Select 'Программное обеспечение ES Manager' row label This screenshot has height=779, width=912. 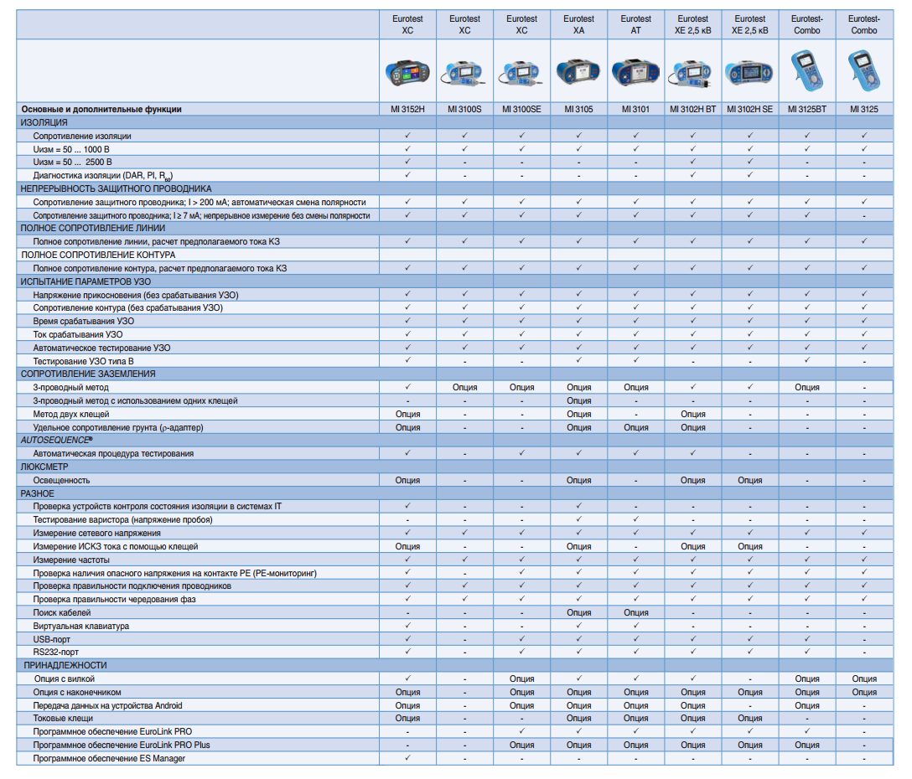[x=109, y=759]
